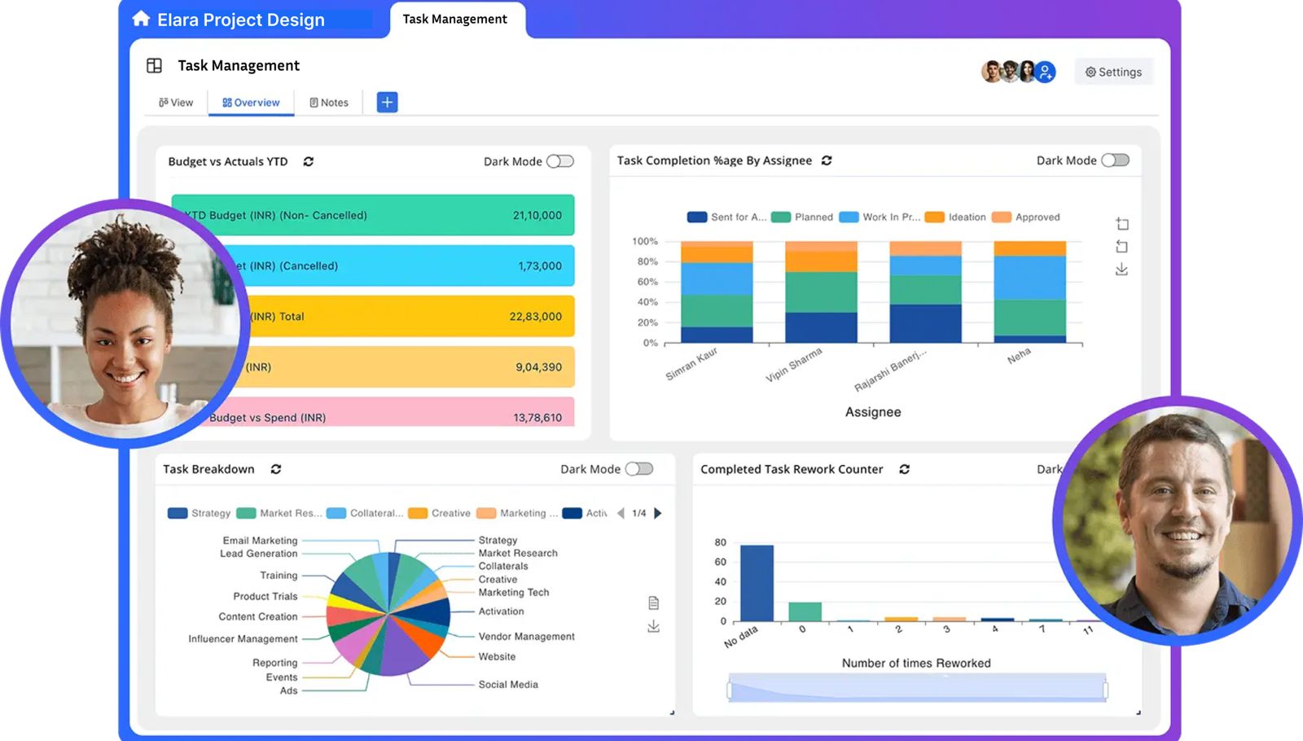
Task: Open the data view icon beside the pie chart
Action: point(653,603)
